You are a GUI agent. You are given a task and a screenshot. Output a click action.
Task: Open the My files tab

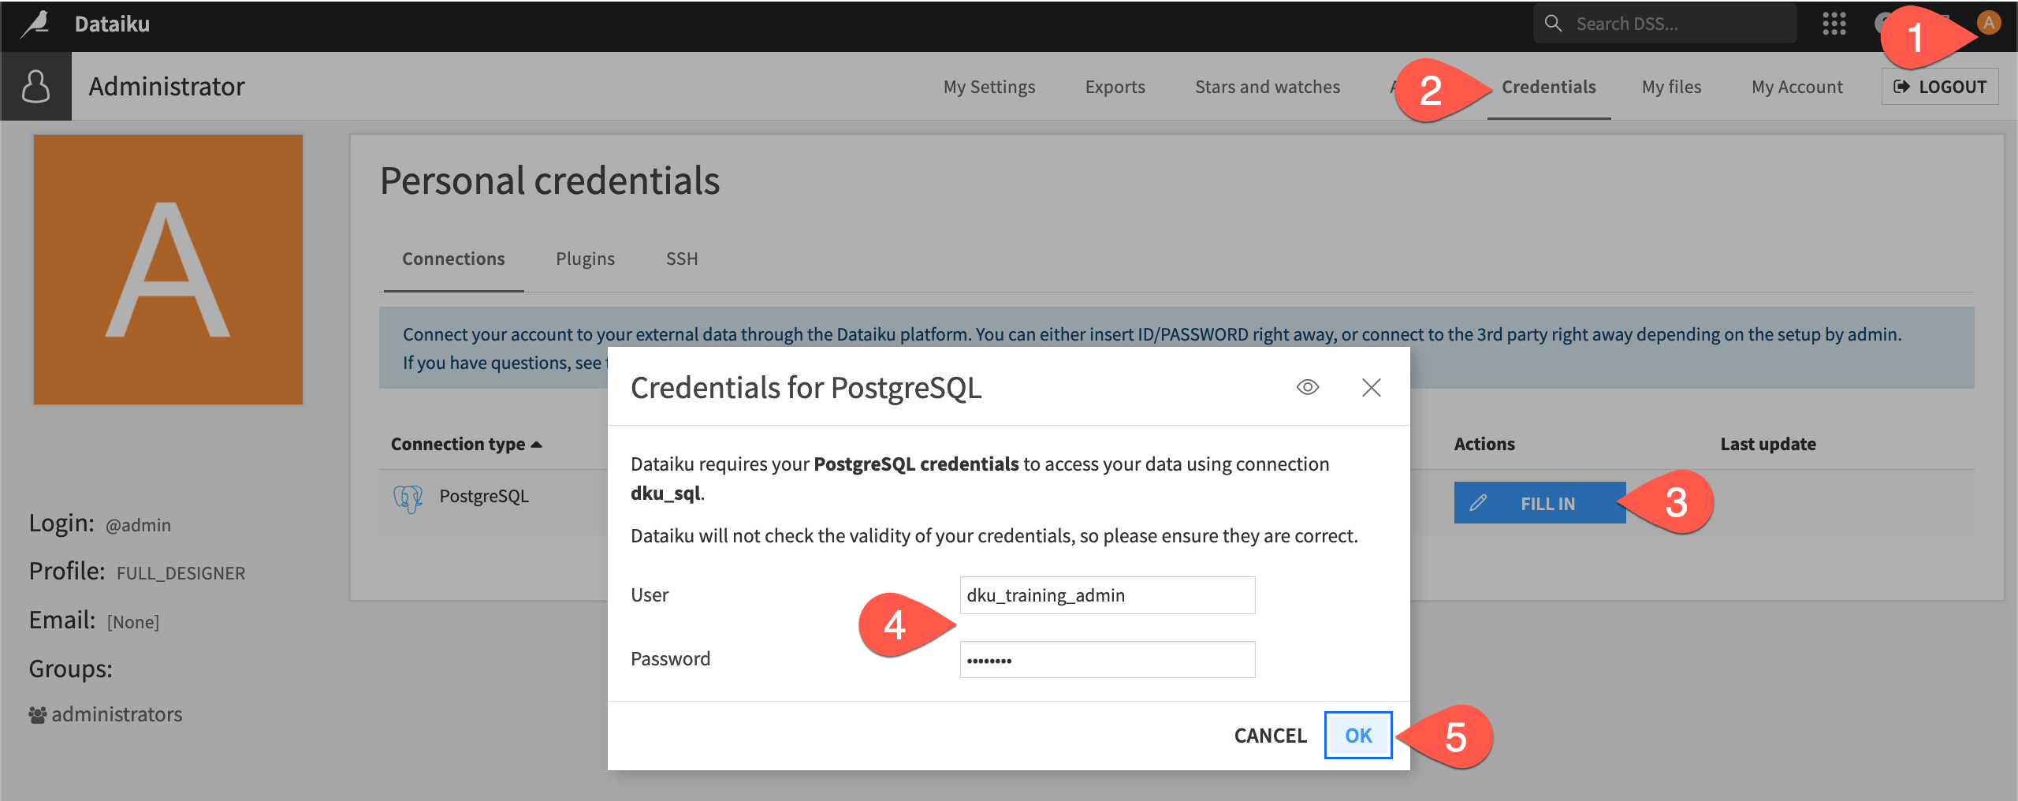(x=1671, y=87)
